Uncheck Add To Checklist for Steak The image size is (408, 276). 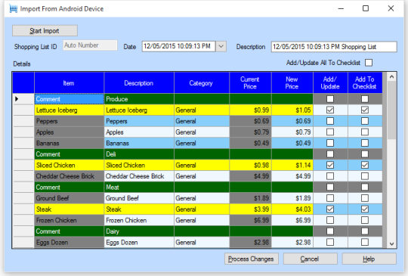click(x=365, y=209)
